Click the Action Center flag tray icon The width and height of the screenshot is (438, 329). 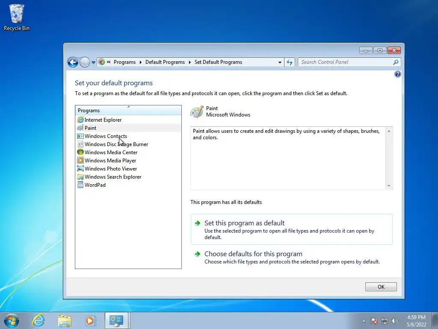(x=374, y=321)
